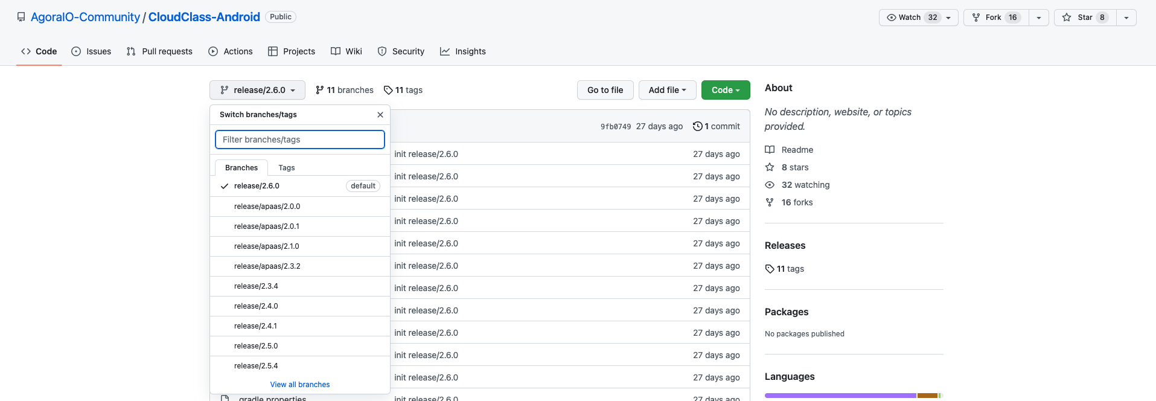Open the Issues tab
Image resolution: width=1156 pixels, height=401 pixels.
coord(91,51)
